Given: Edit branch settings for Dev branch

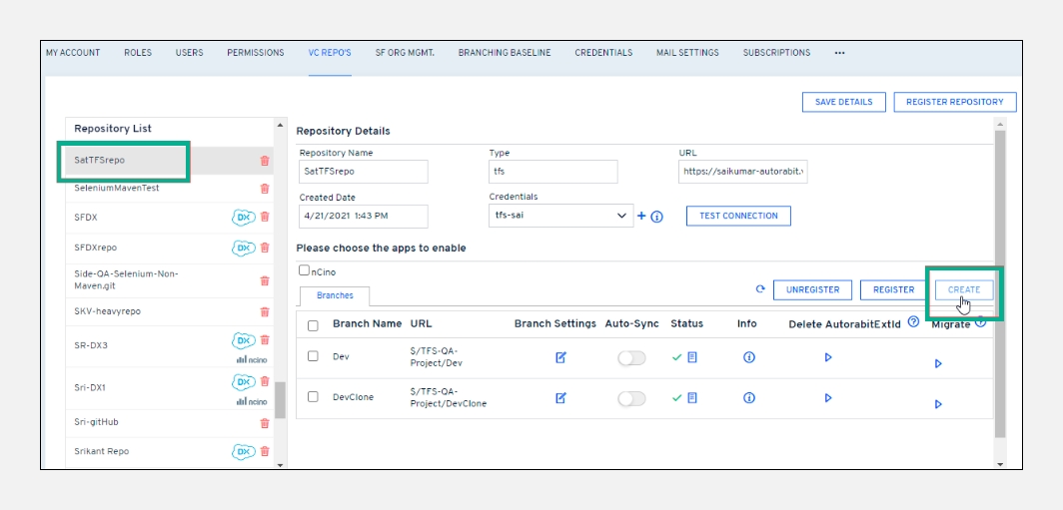Looking at the screenshot, I should [x=560, y=357].
